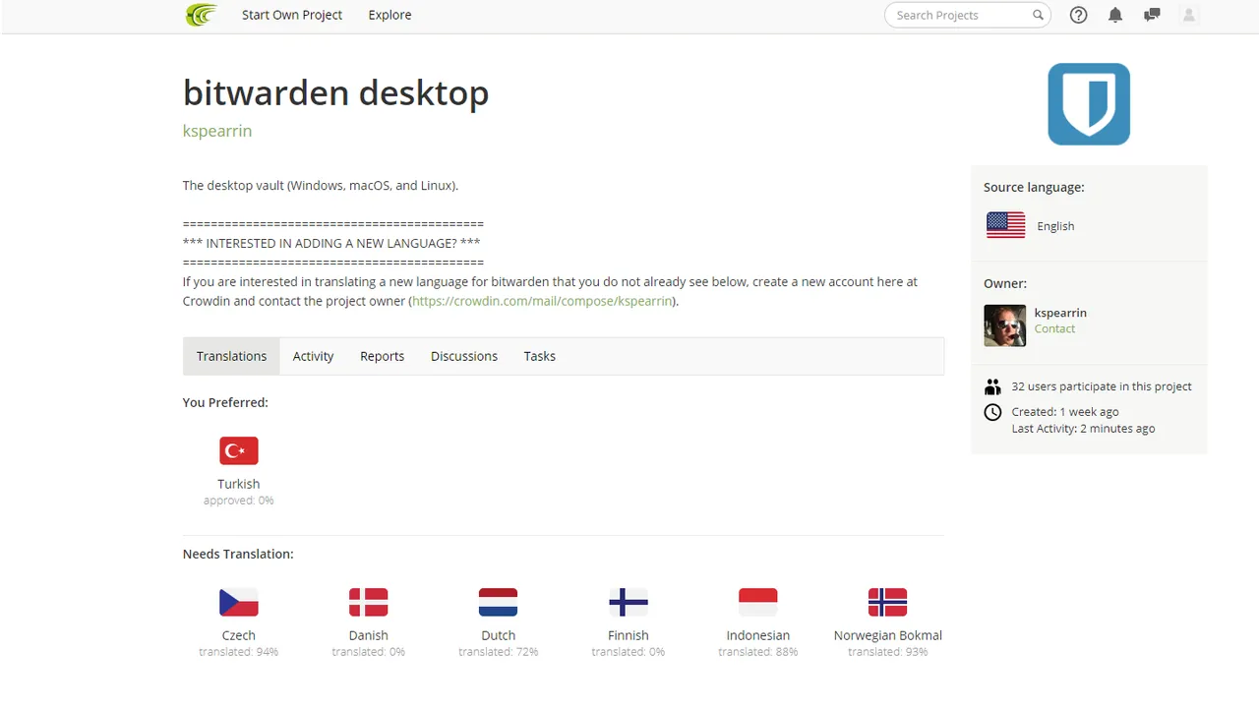
Task: Click 'translated: 93%' under Norwegian Bokmal
Action: [888, 652]
